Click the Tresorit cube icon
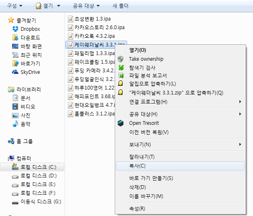 121,123
